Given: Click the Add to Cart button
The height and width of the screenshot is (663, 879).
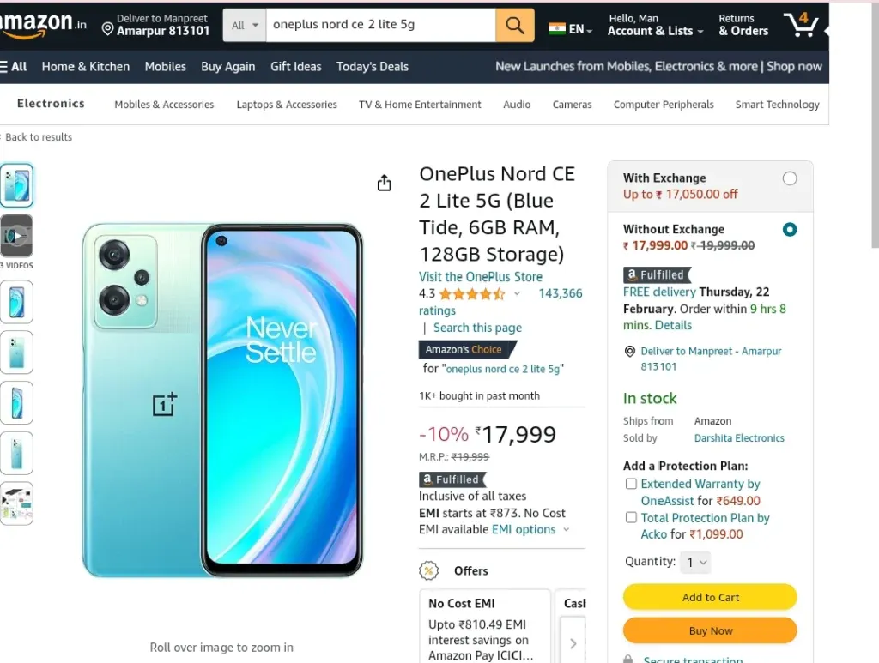Looking at the screenshot, I should pyautogui.click(x=710, y=597).
